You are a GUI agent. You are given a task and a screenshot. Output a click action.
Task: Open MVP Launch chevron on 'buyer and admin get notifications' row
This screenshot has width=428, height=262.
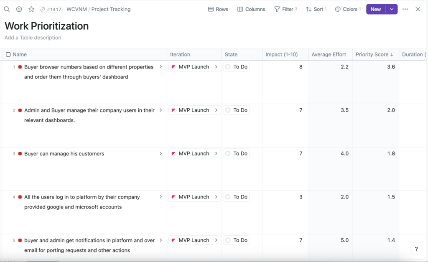216,240
